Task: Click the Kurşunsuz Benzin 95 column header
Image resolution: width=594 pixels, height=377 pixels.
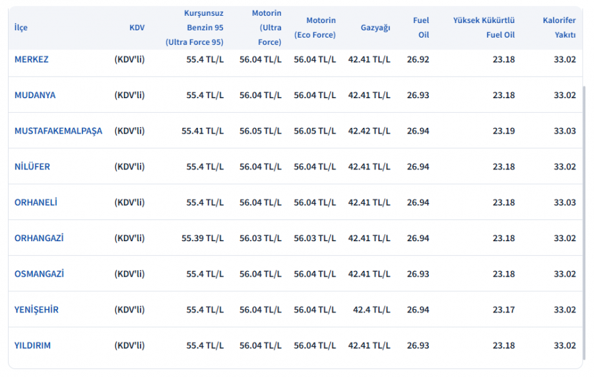Action: point(194,28)
